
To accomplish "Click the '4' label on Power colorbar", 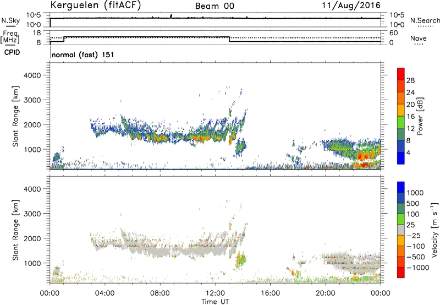I will tap(409, 153).
